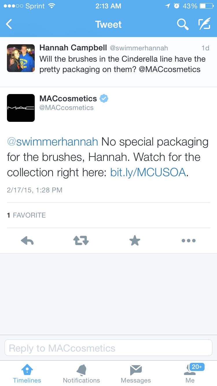Tap the Reply to MACcosmetics field
217x386 pixels.
click(x=108, y=348)
